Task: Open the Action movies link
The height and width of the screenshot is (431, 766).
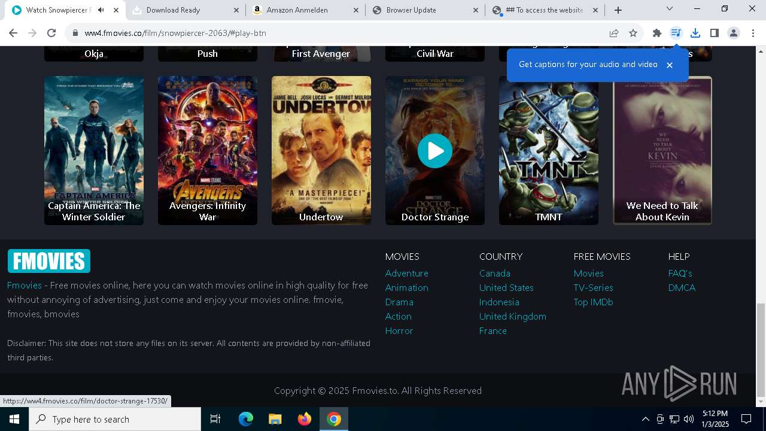Action: coord(399,316)
